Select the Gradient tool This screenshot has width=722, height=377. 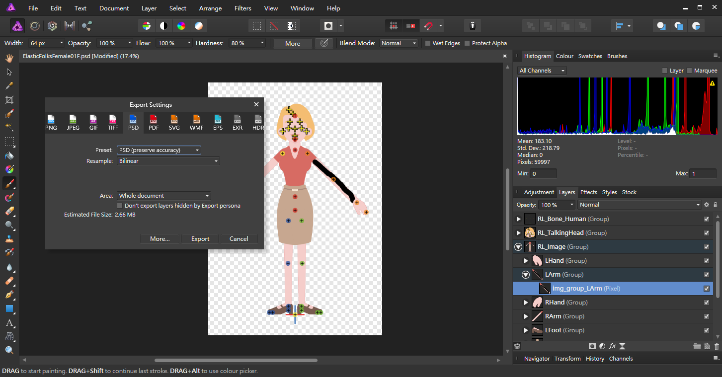point(9,169)
